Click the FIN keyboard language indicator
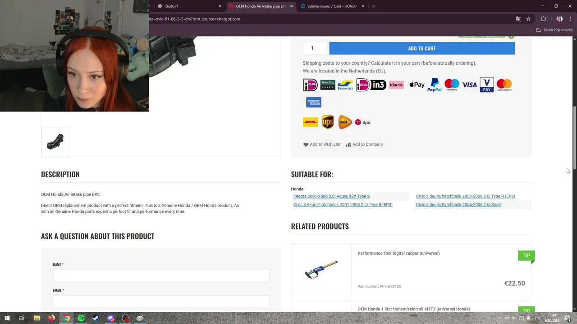The height and width of the screenshot is (324, 577). pos(537,318)
